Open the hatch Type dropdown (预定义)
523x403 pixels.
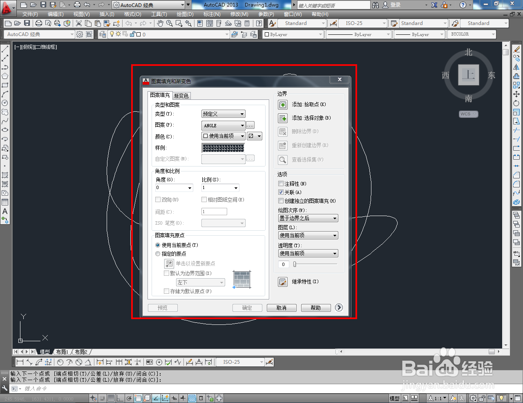(x=223, y=114)
